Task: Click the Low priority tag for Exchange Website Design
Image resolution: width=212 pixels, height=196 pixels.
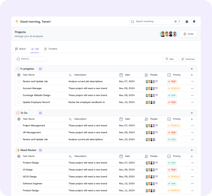Action: point(172,95)
